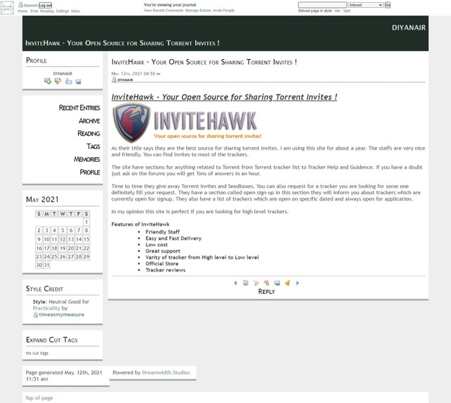The image size is (451, 403).
Task: Click View Recent Comments link
Action: click(x=163, y=11)
